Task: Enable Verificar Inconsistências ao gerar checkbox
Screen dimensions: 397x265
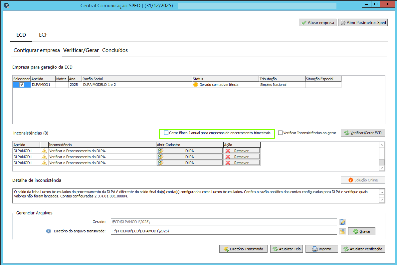Action: click(280, 133)
